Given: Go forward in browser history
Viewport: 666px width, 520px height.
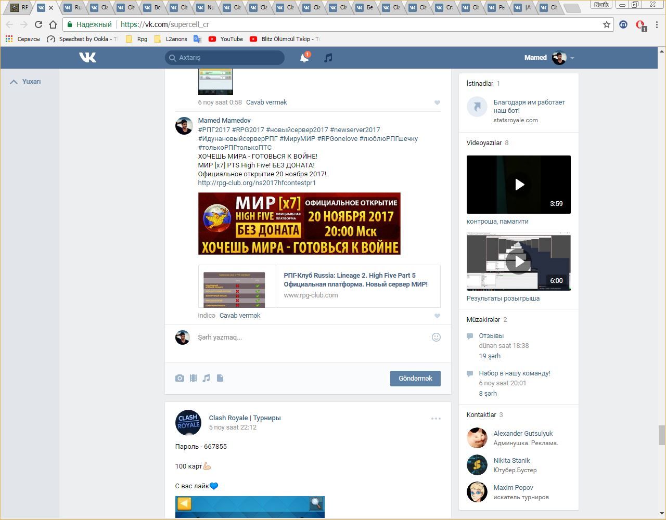Looking at the screenshot, I should (23, 24).
